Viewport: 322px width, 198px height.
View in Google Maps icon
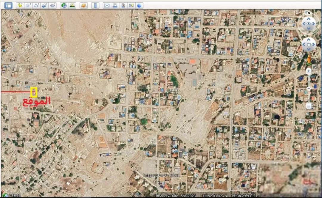[131, 6]
